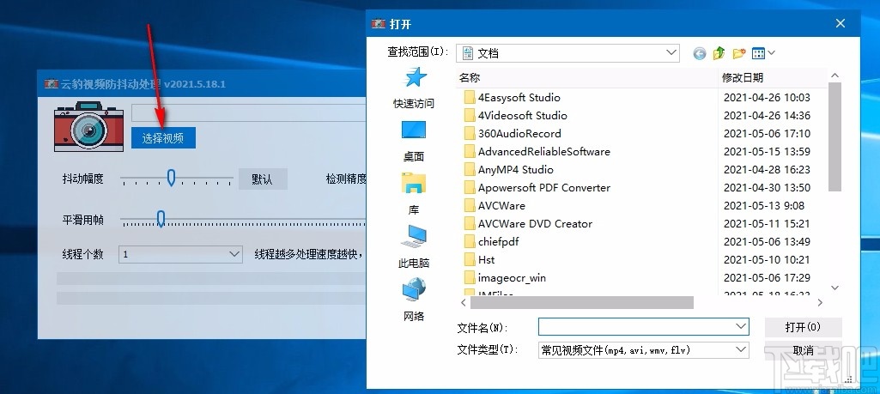Screen dimensions: 880x394
Task: Click the app icon in 打开 title bar
Action: point(379,24)
